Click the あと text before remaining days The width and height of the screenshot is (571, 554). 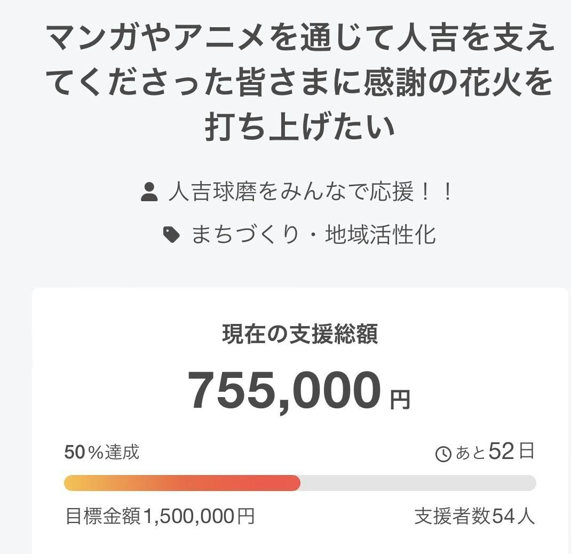(x=471, y=454)
